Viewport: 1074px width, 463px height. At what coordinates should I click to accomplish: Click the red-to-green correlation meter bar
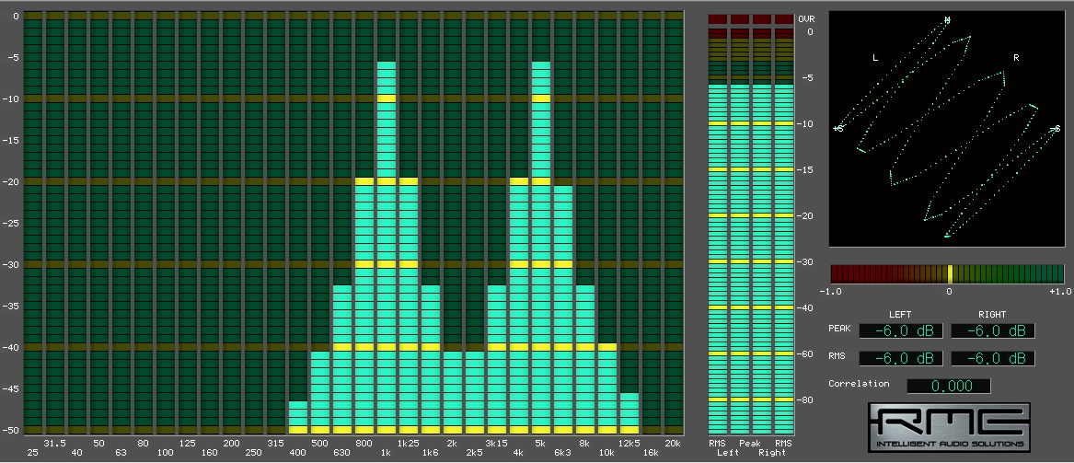pyautogui.click(x=947, y=274)
